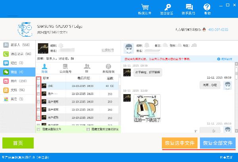Click the chat scrollbar down arrow
Screen dimensions: 238x162
pyautogui.click(x=236, y=131)
